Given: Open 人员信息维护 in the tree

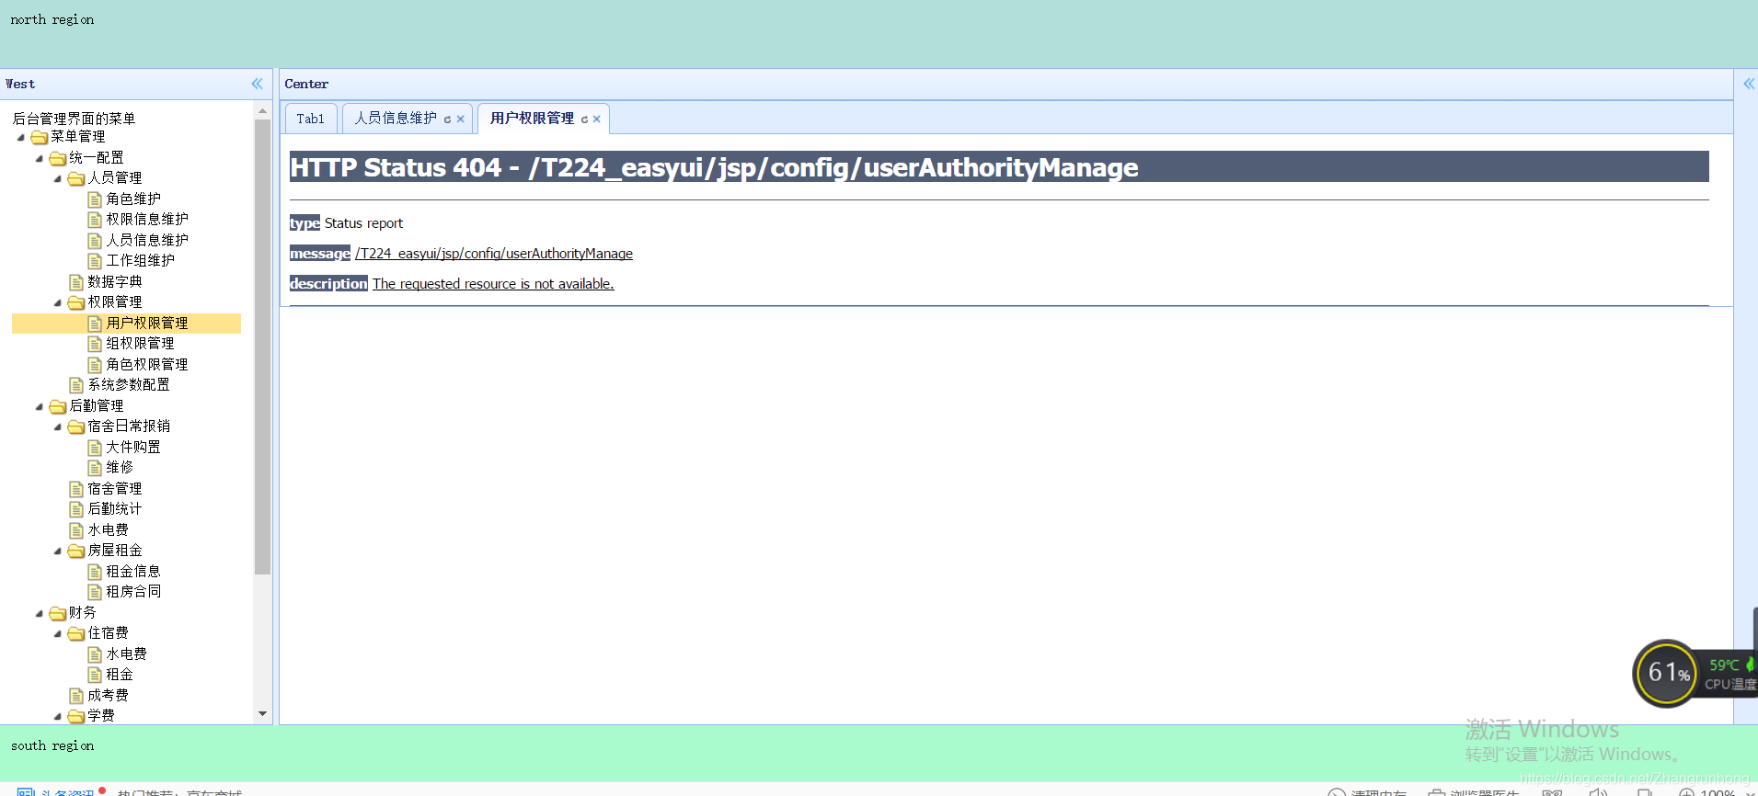Looking at the screenshot, I should 147,240.
